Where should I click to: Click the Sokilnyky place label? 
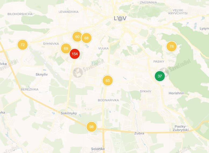pyautogui.click(x=69, y=113)
